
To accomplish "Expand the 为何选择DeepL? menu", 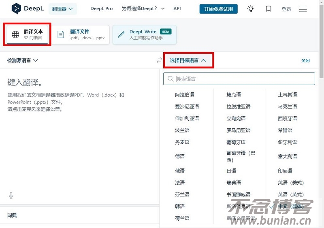I will pos(143,9).
